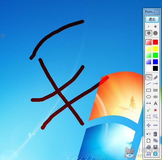This screenshot has height=160, width=162.
Task: Select the zoom magnifier tool
Action: tap(155, 117)
